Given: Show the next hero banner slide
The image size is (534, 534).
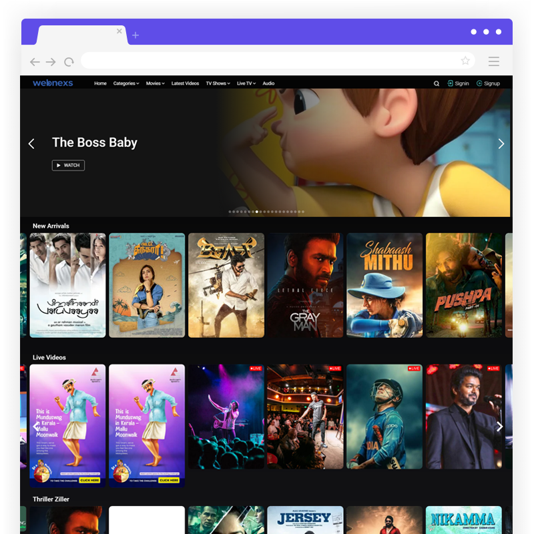Looking at the screenshot, I should tap(501, 144).
